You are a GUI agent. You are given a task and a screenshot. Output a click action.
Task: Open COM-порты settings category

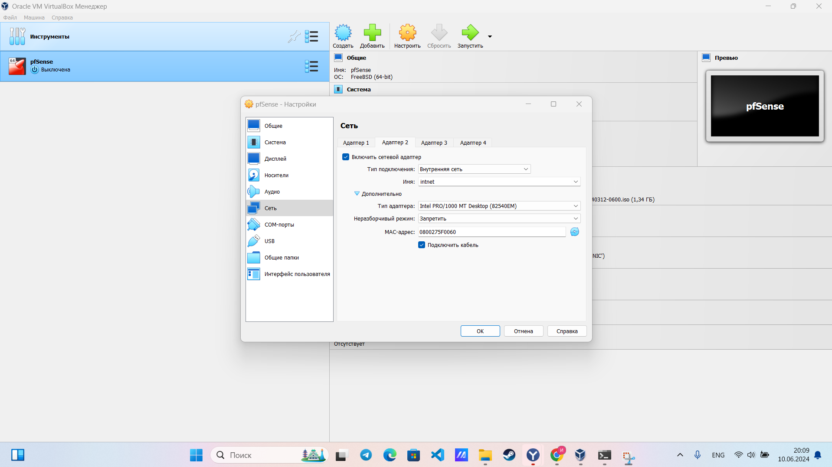[289, 224]
